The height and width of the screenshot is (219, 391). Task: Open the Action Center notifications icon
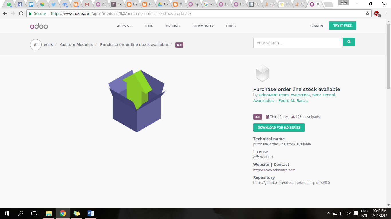[x=356, y=213]
